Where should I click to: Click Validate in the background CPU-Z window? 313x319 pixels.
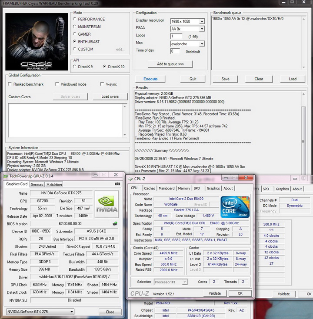[284, 294]
